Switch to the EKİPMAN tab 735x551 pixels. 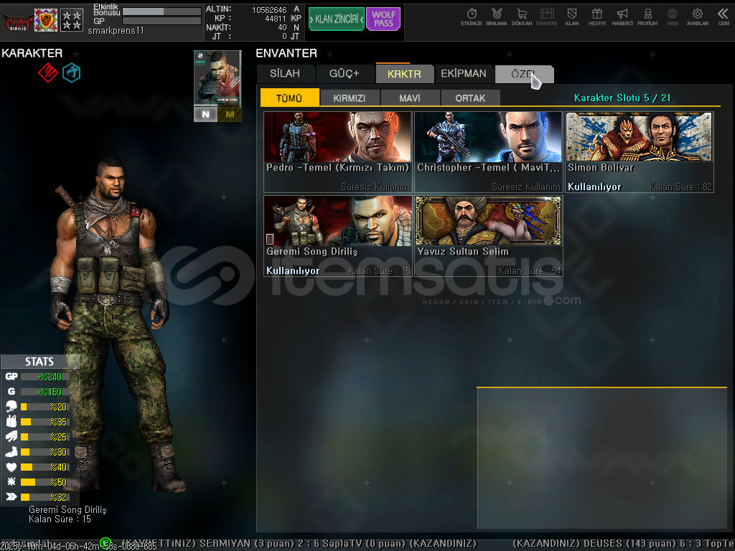(463, 73)
